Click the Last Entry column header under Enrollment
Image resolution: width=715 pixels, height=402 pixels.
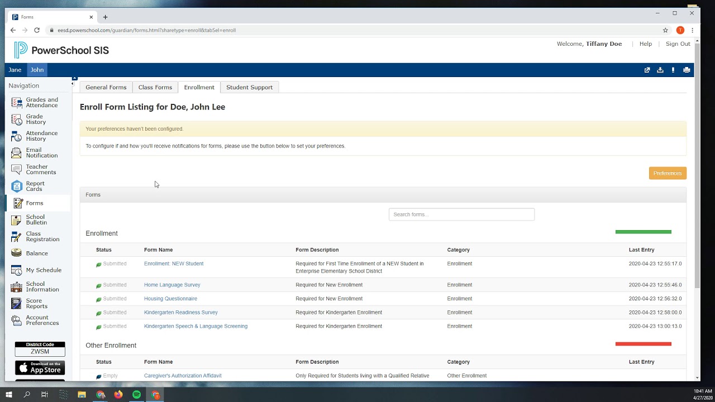(641, 250)
